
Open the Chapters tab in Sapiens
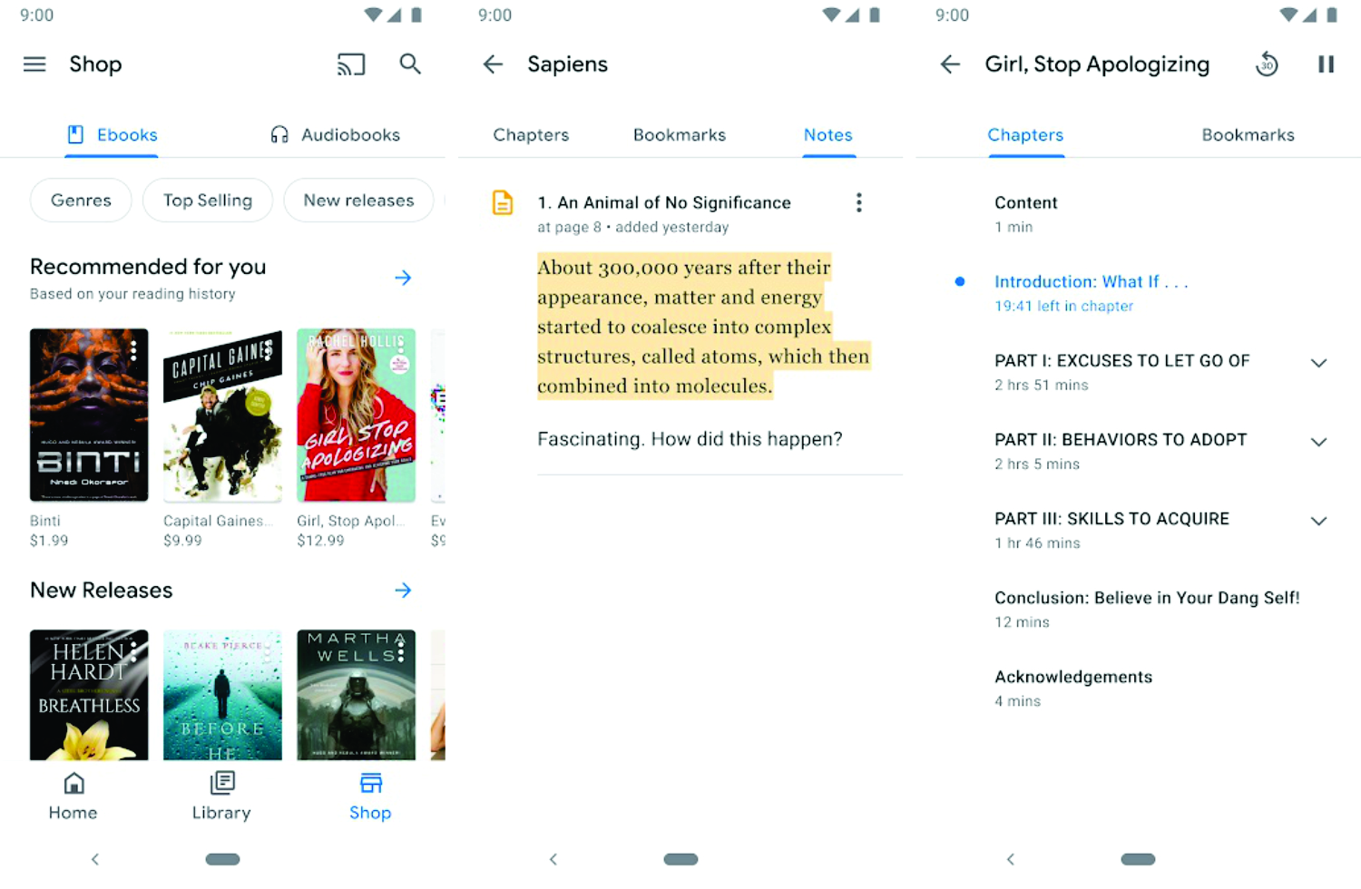click(531, 135)
